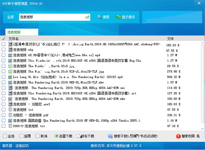Click document icon of 刘慈欣 - 流浪地球.pdf
205x150 pixels.
click(x=10, y=115)
